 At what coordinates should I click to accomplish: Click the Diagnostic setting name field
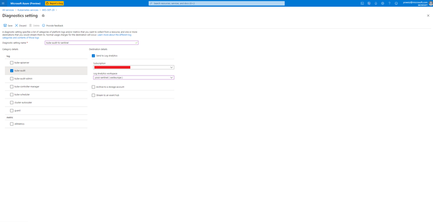pyautogui.click(x=91, y=42)
